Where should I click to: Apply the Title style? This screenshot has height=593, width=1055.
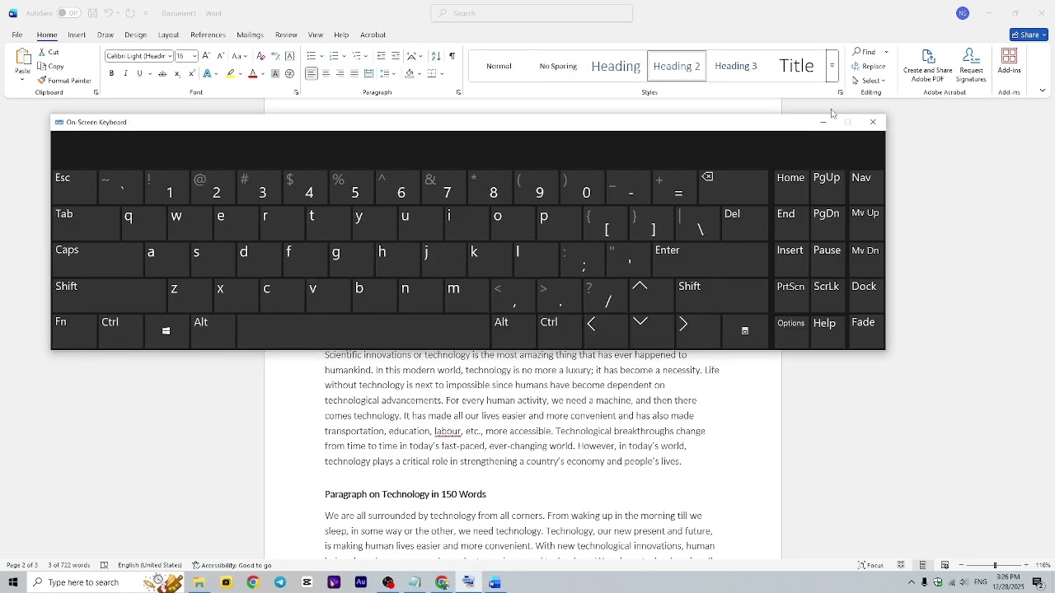pos(797,66)
